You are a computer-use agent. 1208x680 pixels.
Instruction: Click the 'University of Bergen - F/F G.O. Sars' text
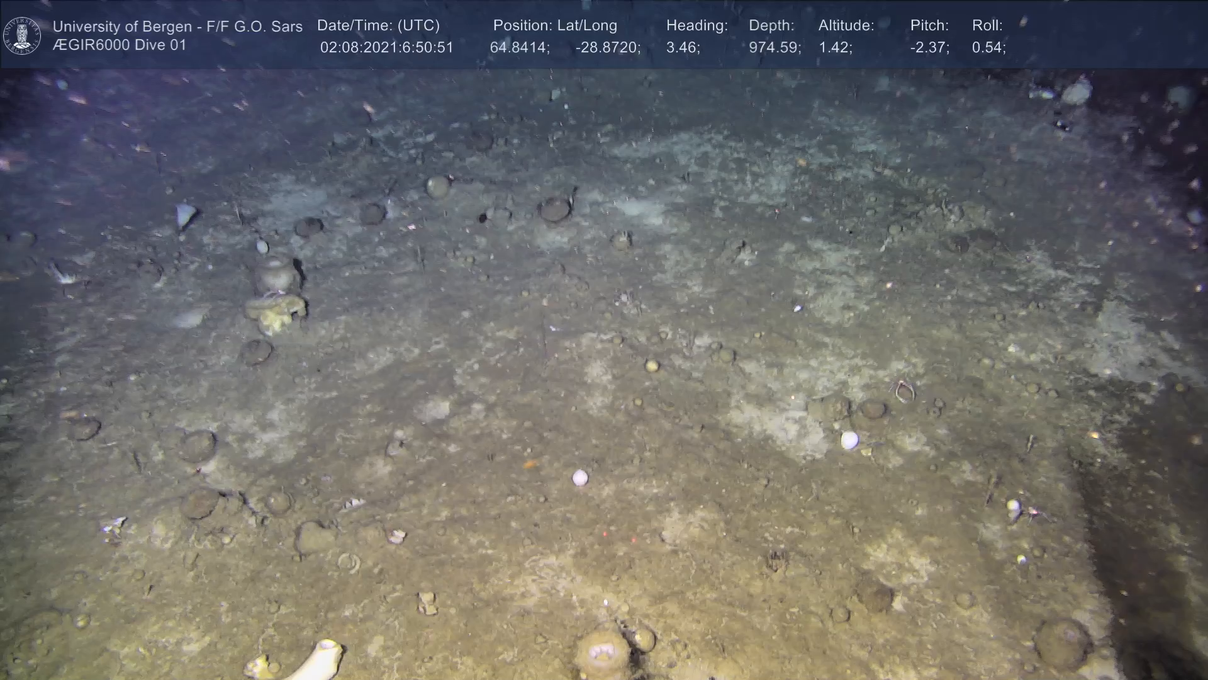[x=177, y=26]
